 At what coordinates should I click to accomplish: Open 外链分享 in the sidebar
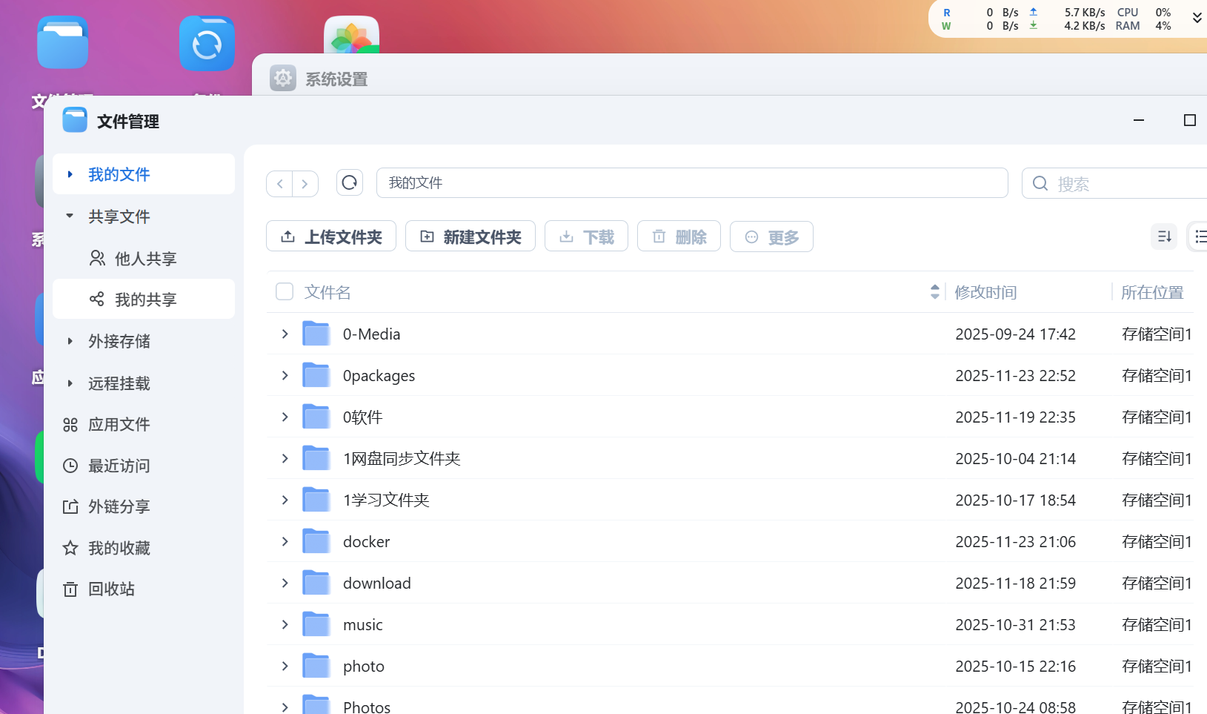pos(119,506)
